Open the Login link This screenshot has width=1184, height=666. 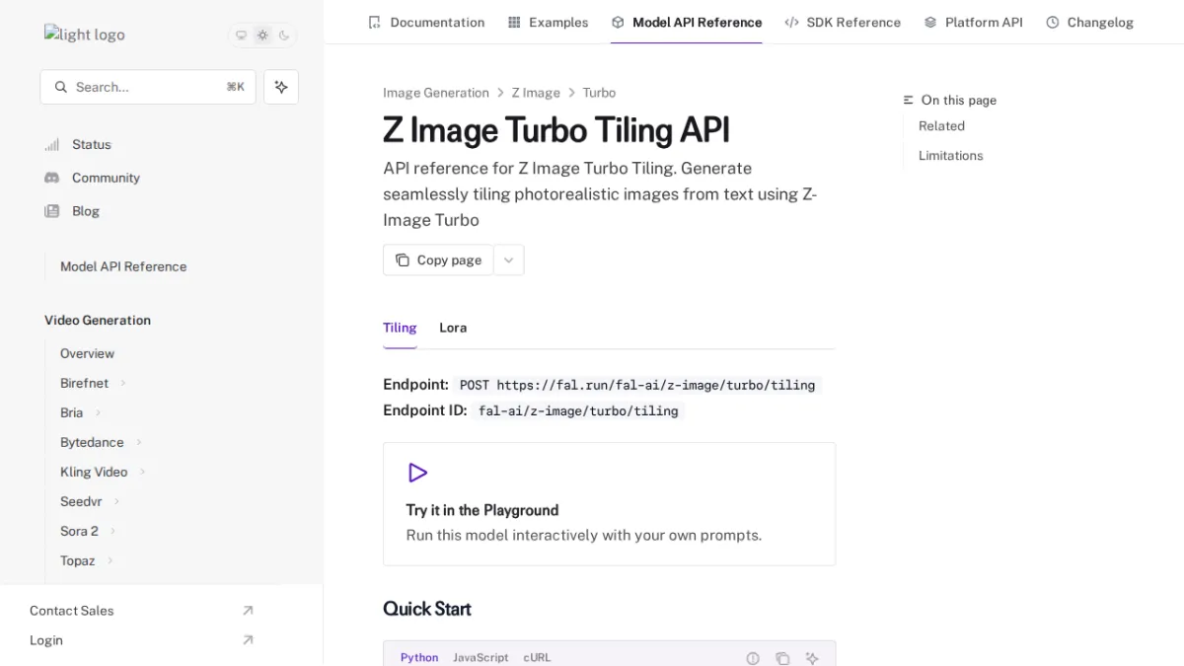point(46,640)
